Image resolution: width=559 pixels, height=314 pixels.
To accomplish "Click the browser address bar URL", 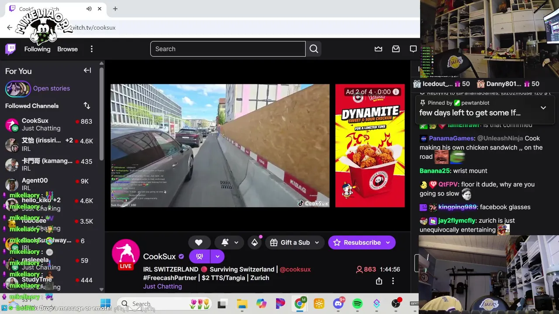I will click(94, 27).
